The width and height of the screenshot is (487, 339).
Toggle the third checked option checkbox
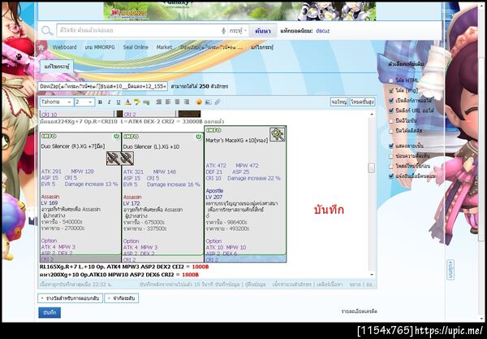click(391, 101)
